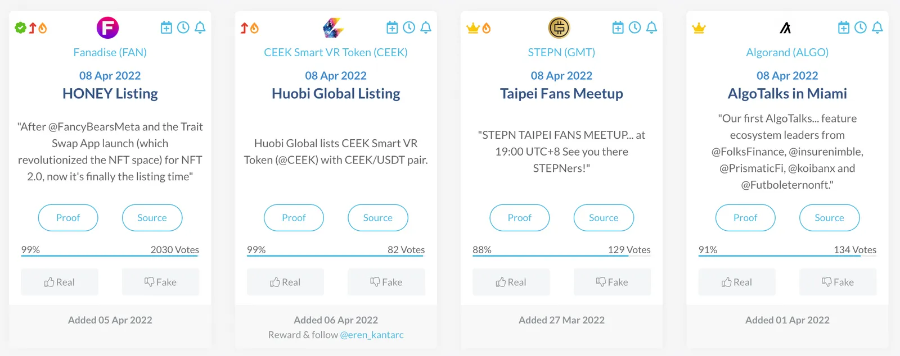The height and width of the screenshot is (356, 900).
Task: Vote Real on Taipei Fans Meetup
Action: tap(511, 282)
